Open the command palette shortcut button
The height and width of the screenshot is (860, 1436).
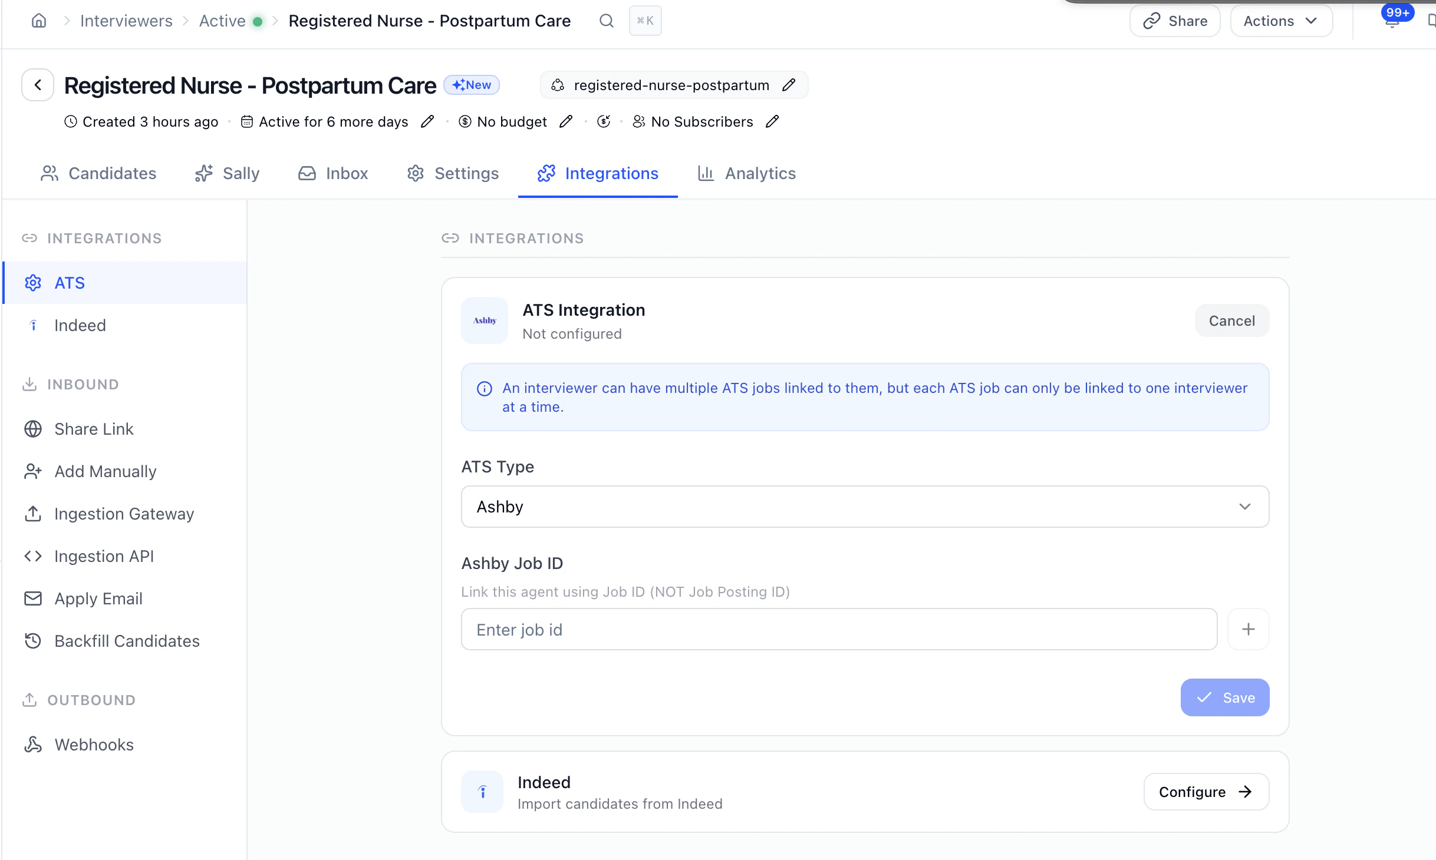(x=645, y=21)
